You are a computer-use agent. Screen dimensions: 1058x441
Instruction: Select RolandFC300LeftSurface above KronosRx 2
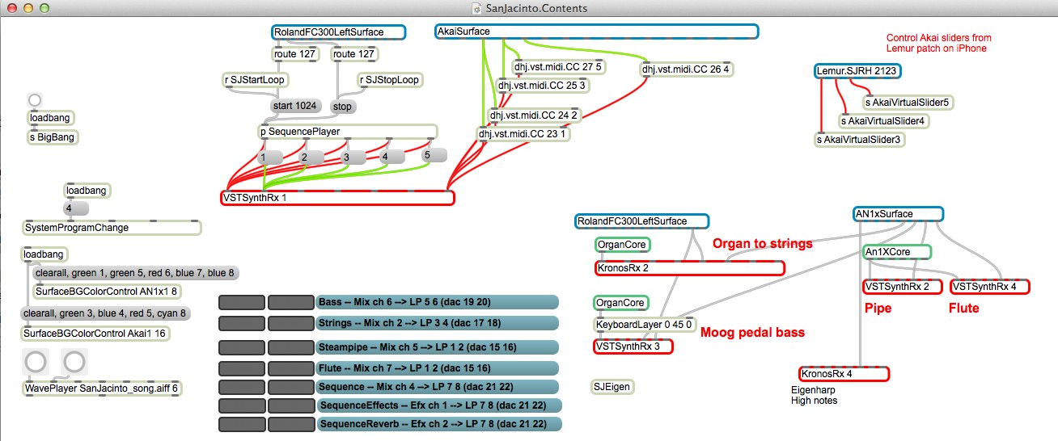click(x=642, y=221)
